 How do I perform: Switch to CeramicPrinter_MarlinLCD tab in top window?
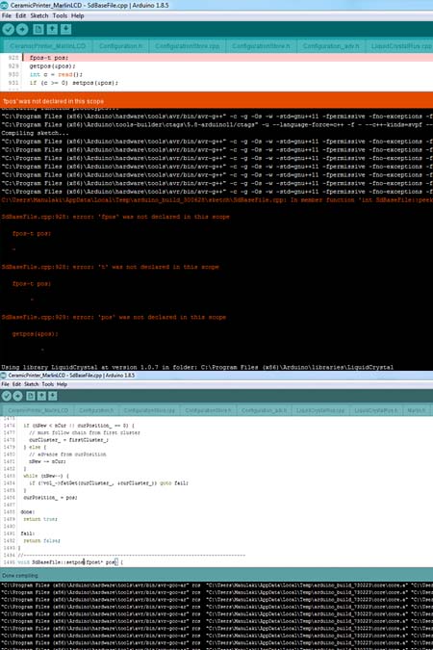[x=48, y=45]
